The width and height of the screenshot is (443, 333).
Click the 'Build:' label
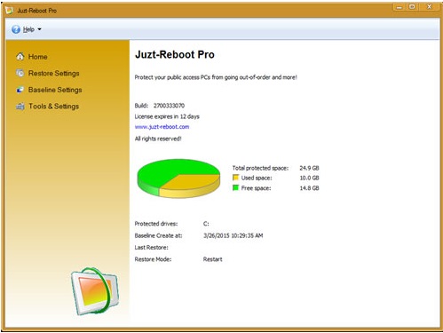pyautogui.click(x=141, y=106)
